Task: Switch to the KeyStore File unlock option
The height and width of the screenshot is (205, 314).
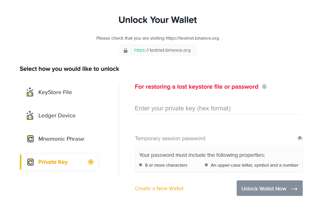Action: click(55, 92)
